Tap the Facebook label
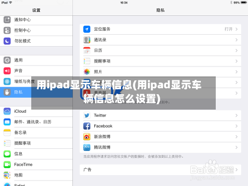 [103, 126]
